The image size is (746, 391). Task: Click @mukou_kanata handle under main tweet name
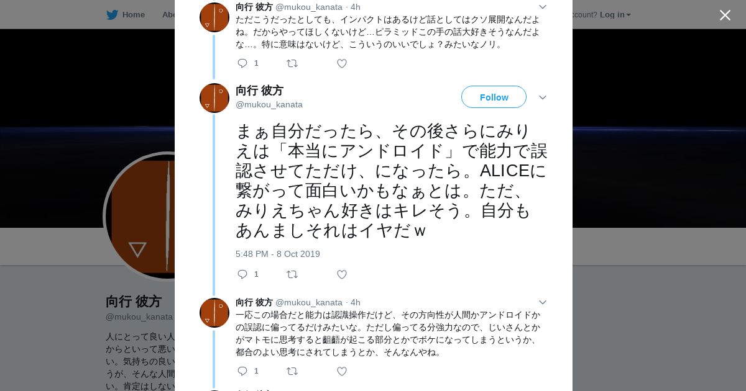(269, 104)
